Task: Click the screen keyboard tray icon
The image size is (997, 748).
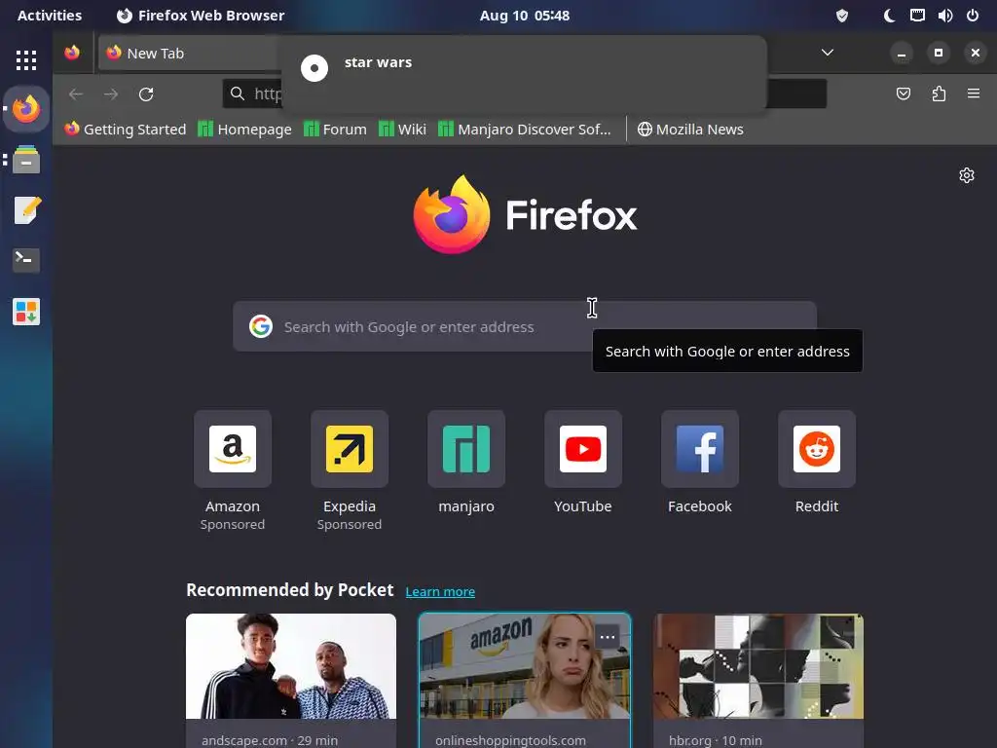Action: pyautogui.click(x=917, y=16)
